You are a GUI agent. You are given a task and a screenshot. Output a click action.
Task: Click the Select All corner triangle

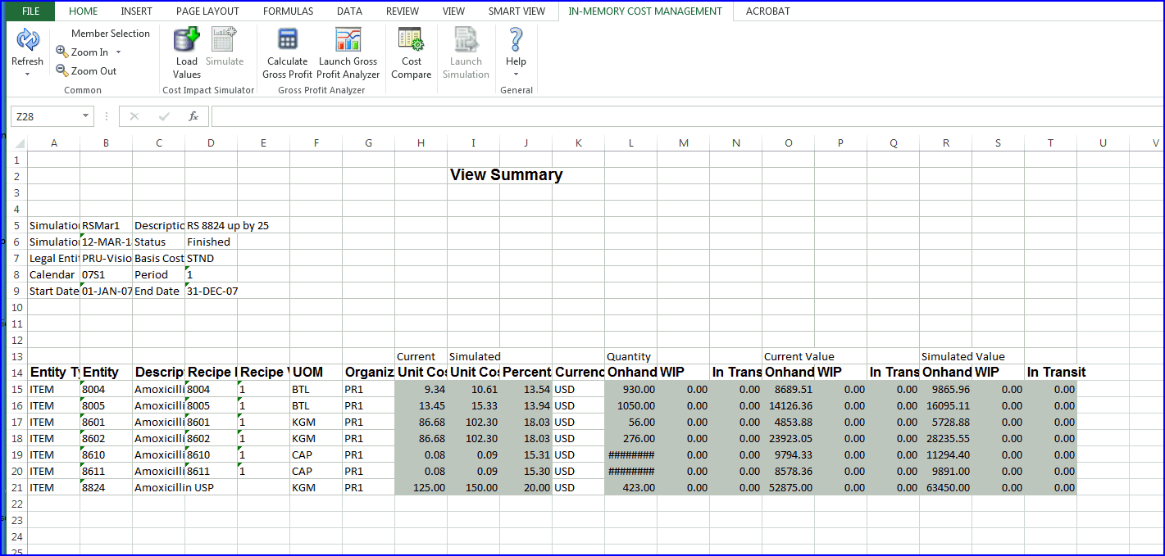(x=18, y=143)
